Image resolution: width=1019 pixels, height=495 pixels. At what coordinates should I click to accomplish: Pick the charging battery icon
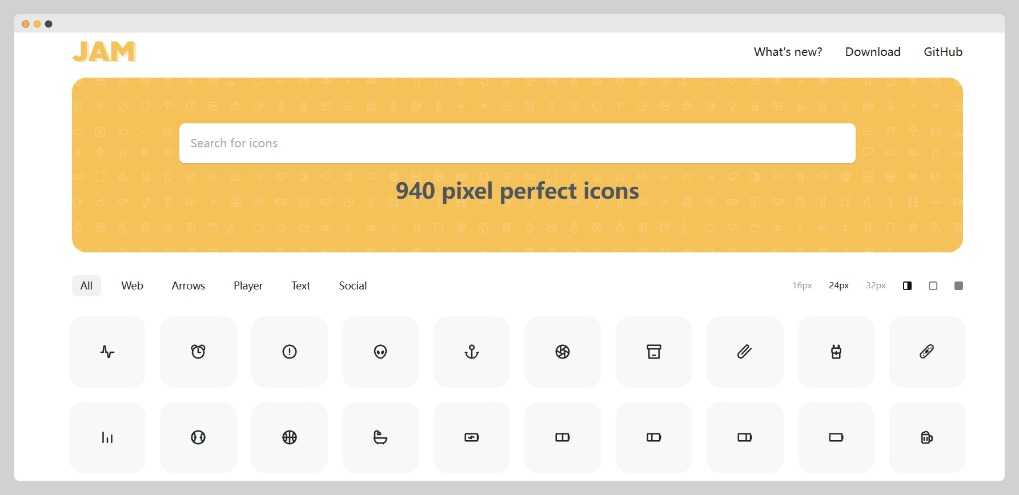click(x=471, y=437)
